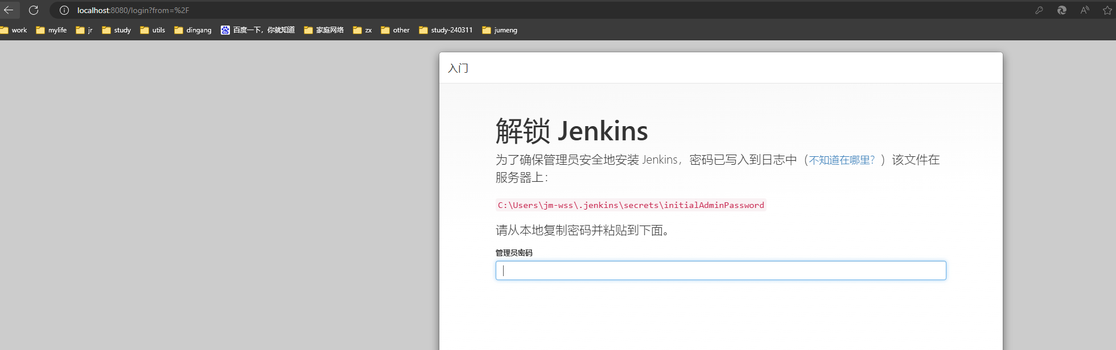Show the dingang folder contents
The image size is (1116, 350).
tap(193, 30)
